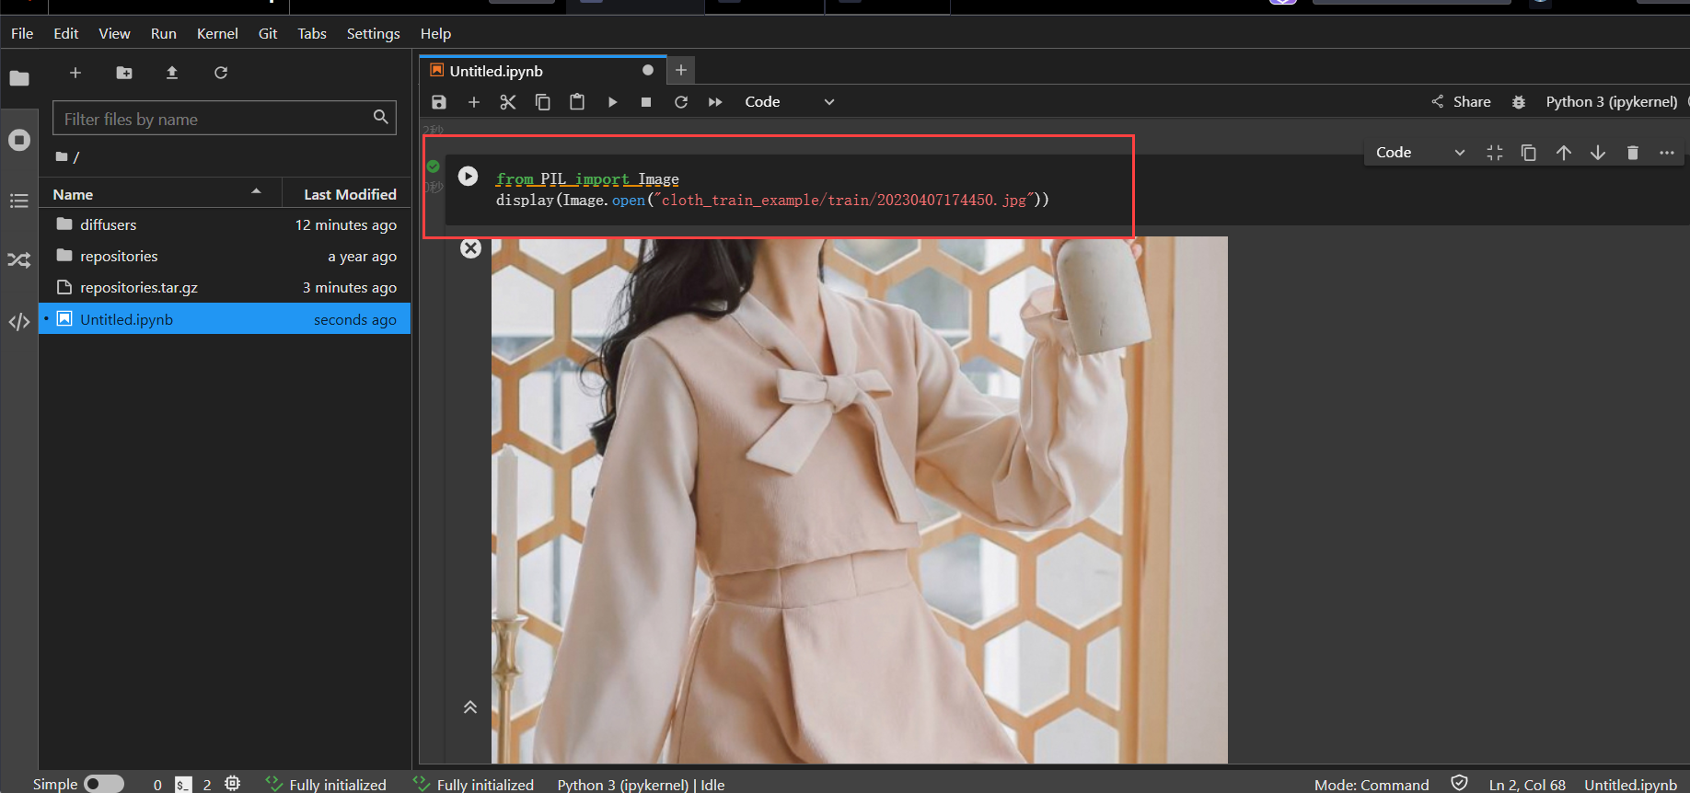1690x793 pixels.
Task: Open the Code dropdown in the cell toolbar
Action: pos(1420,153)
